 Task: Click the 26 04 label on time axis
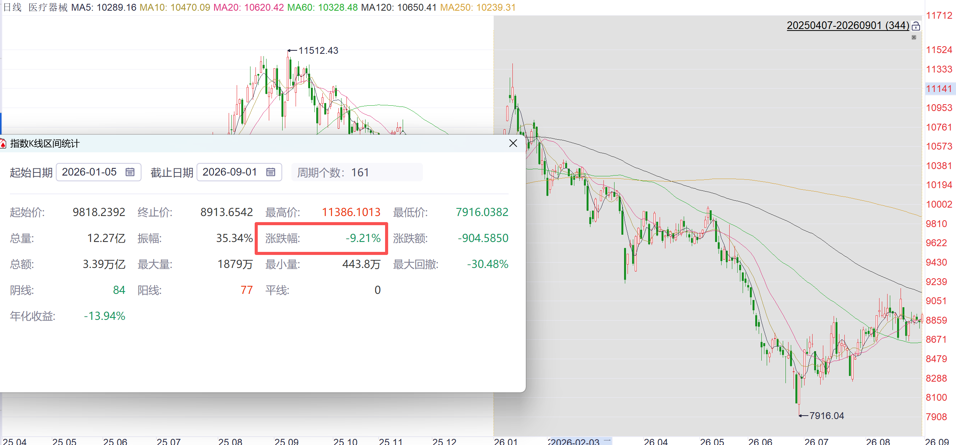(x=655, y=442)
